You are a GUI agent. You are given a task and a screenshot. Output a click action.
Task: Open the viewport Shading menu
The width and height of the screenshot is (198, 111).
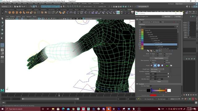click(12, 17)
